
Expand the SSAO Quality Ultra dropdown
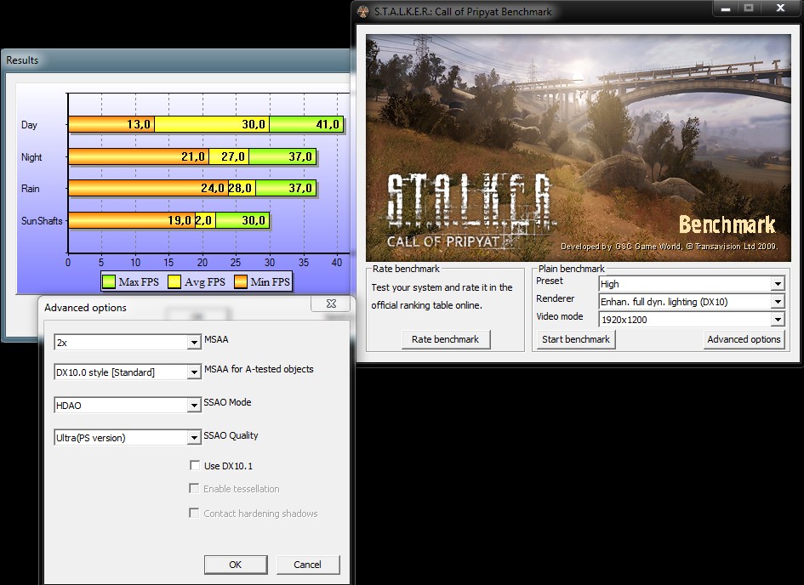click(x=194, y=437)
